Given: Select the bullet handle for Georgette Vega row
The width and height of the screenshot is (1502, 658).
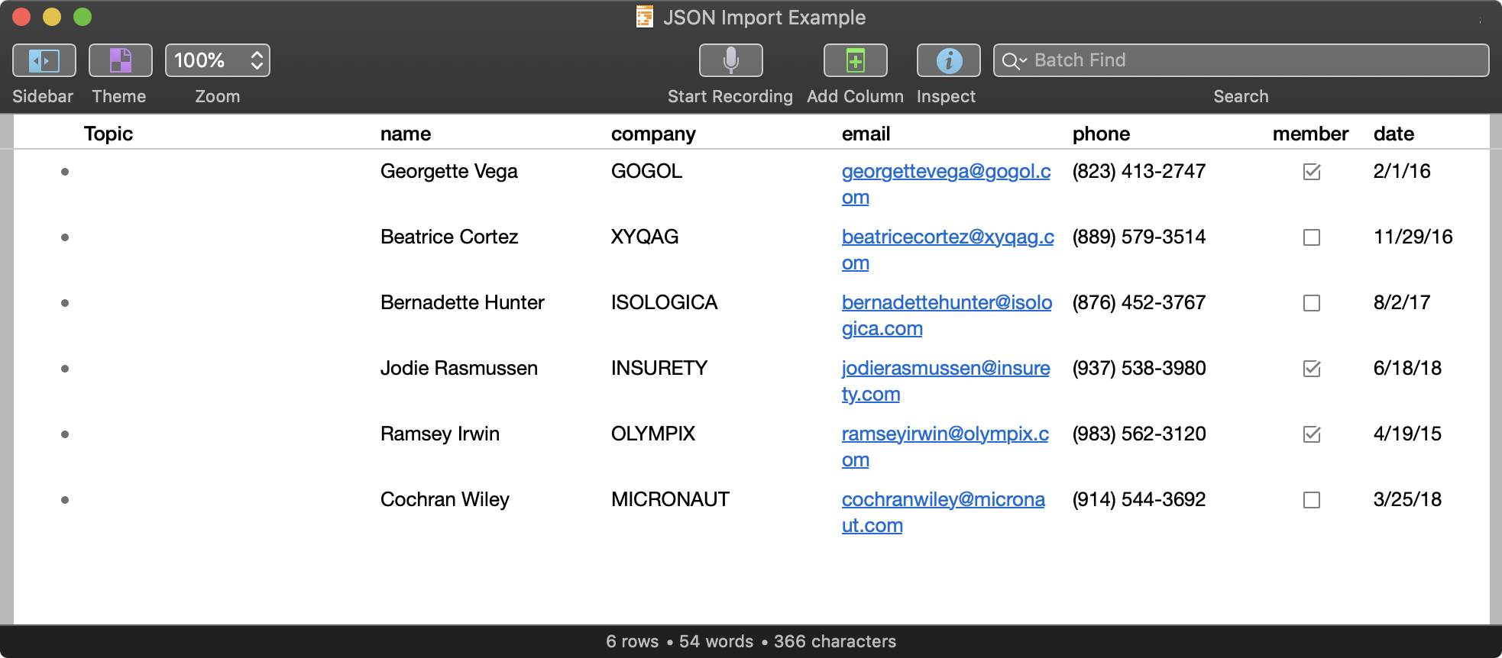Looking at the screenshot, I should click(x=65, y=172).
